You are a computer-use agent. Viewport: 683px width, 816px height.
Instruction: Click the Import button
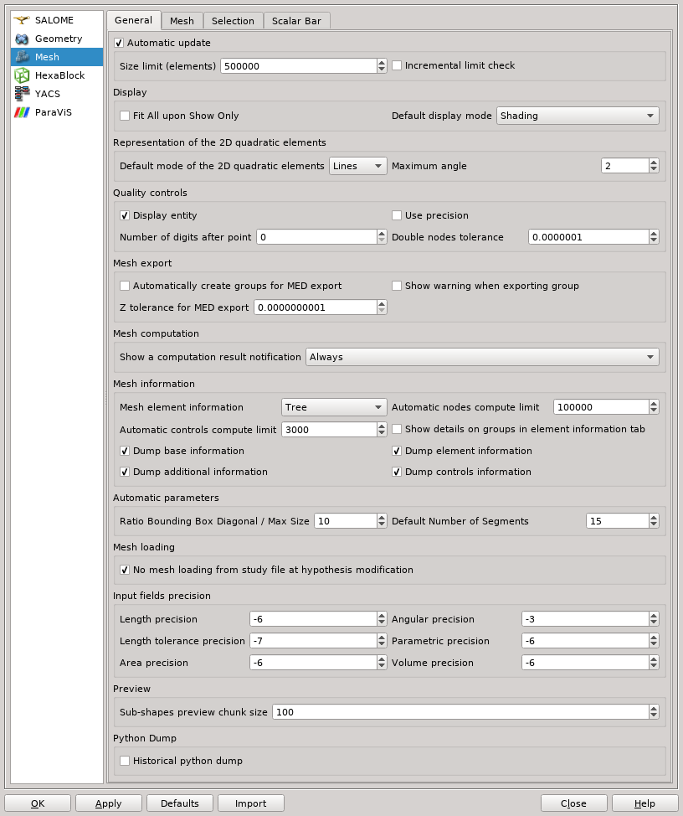[250, 803]
